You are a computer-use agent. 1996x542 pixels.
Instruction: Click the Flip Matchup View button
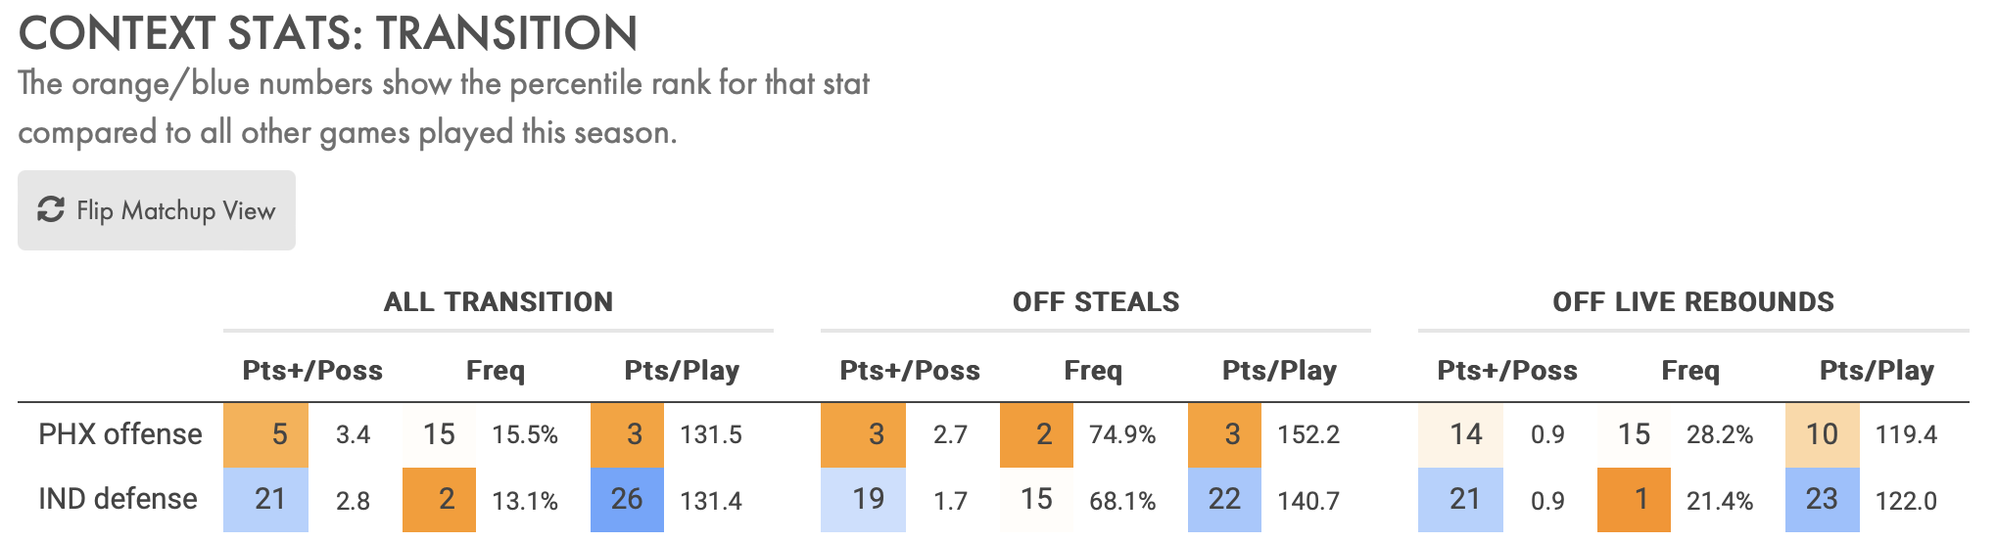(x=157, y=210)
